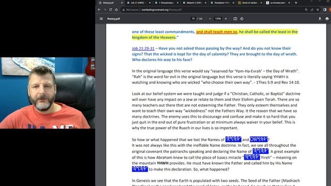Image resolution: width=331 pixels, height=186 pixels.
Task: Reload the current browser page
Action: click(111, 10)
